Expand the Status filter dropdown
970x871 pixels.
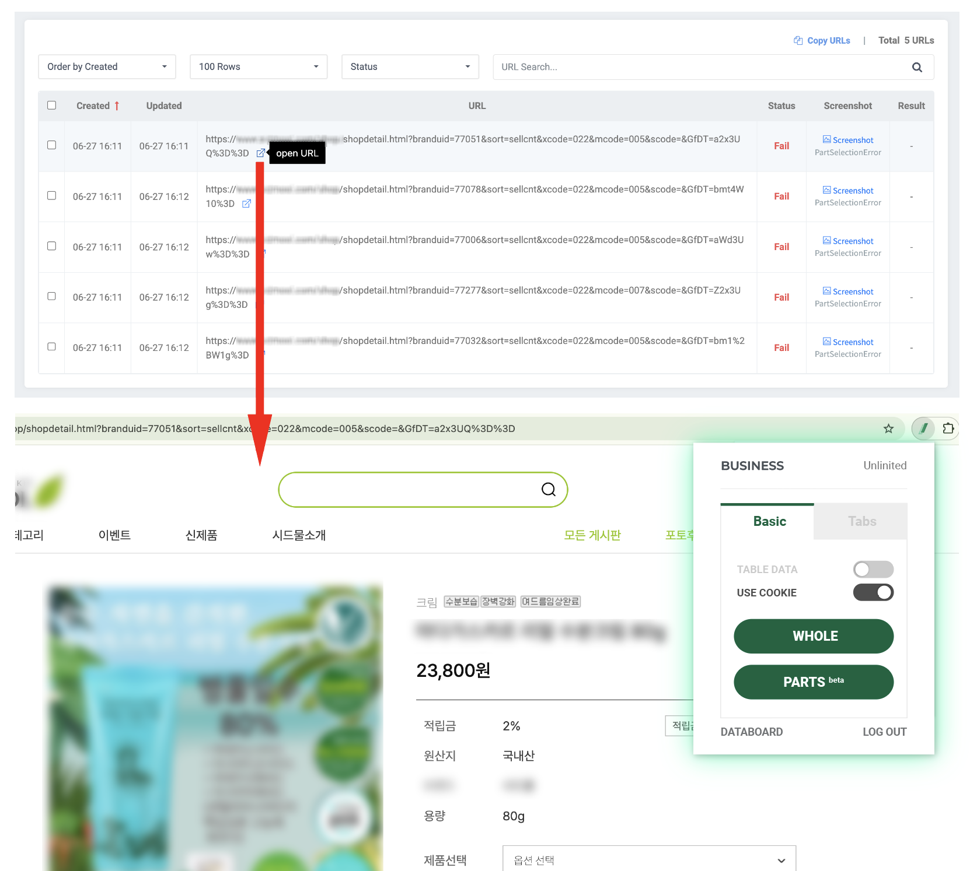(x=410, y=67)
